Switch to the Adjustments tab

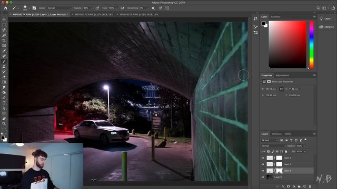point(282,76)
